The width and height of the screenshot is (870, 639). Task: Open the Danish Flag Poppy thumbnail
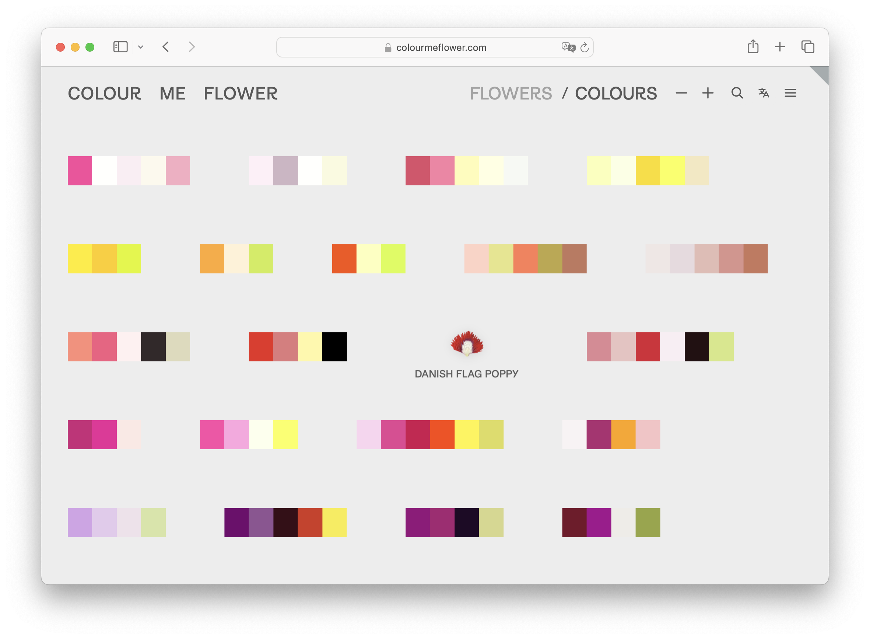coord(467,343)
